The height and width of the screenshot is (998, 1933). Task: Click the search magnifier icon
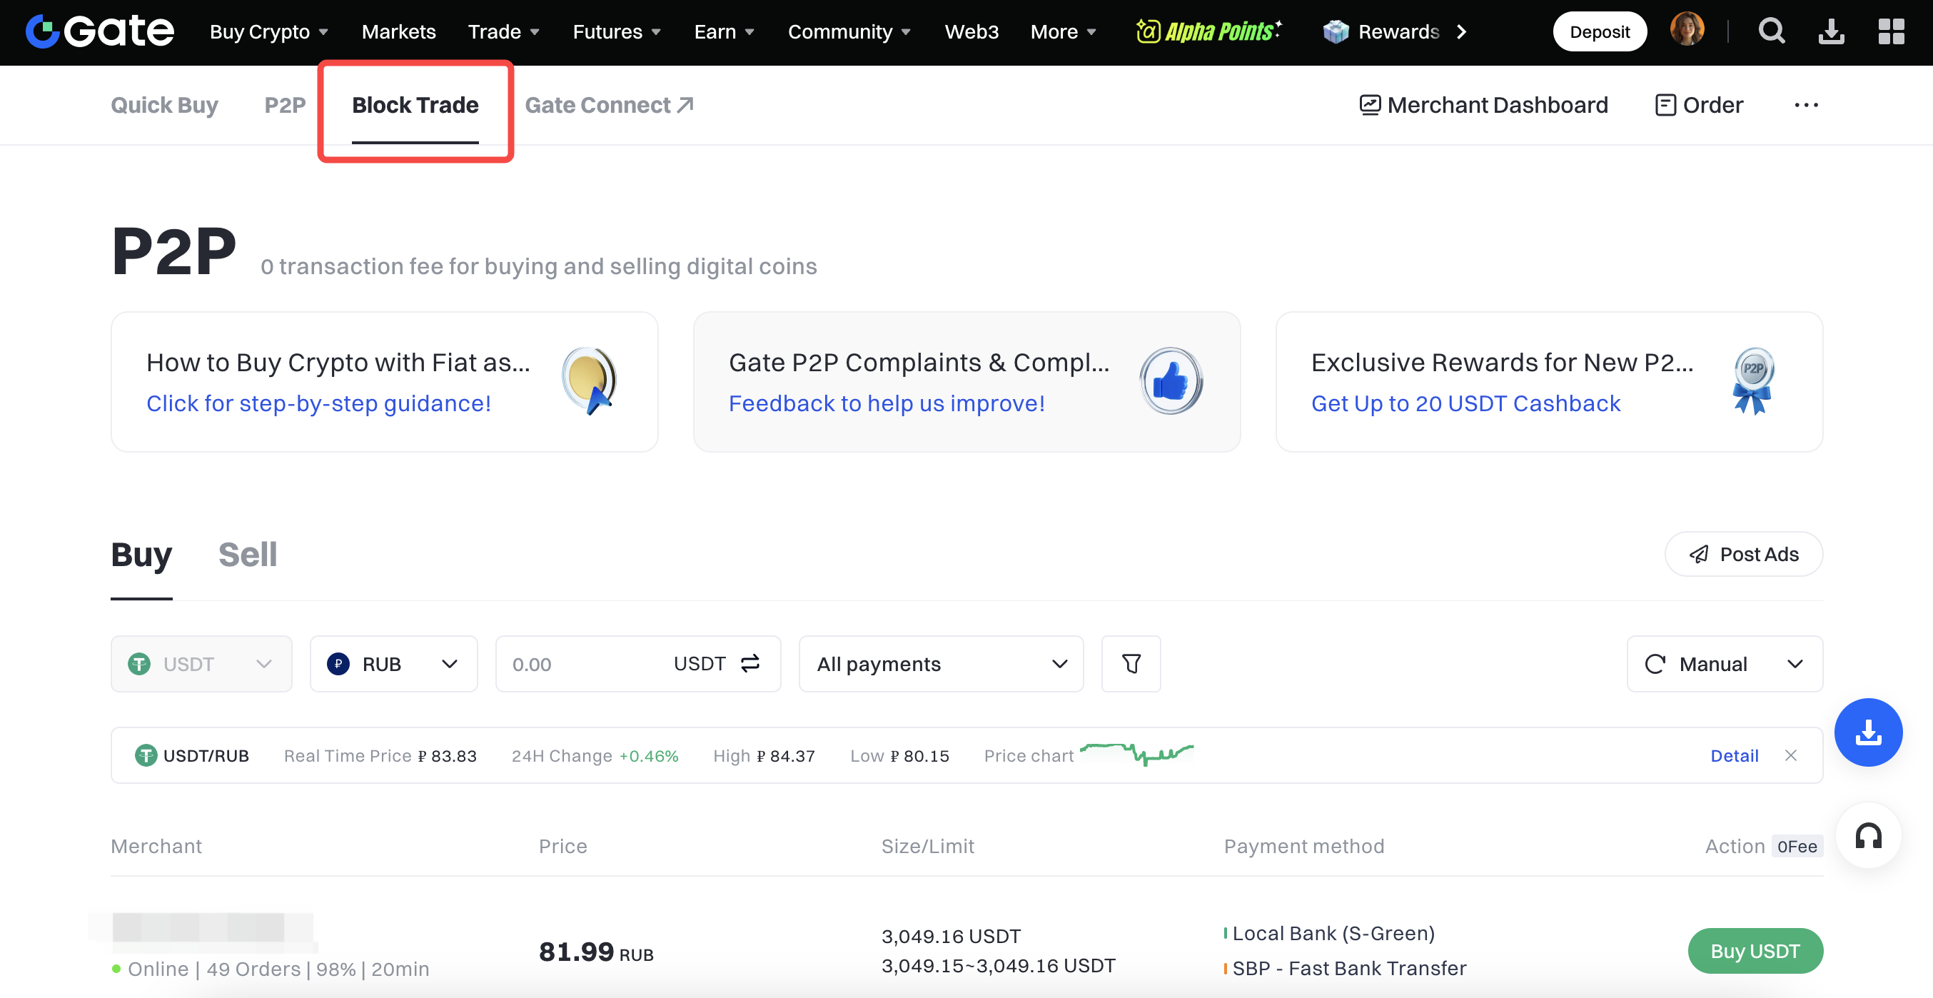[1771, 31]
